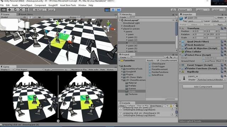The width and height of the screenshot is (227, 127).
Task: Click the ChessSquare script asset
Action: (159, 64)
